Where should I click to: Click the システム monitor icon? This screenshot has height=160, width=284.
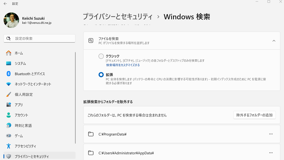tap(9, 64)
